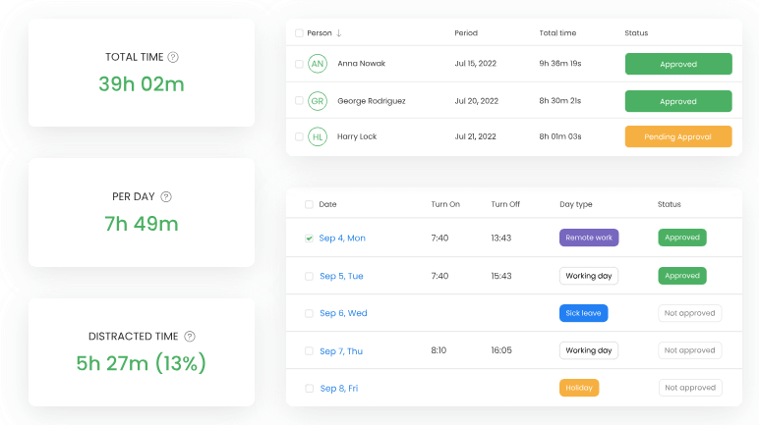The width and height of the screenshot is (759, 425).
Task: Uncheck the Sep 4, Mon checkbox
Action: tap(309, 238)
